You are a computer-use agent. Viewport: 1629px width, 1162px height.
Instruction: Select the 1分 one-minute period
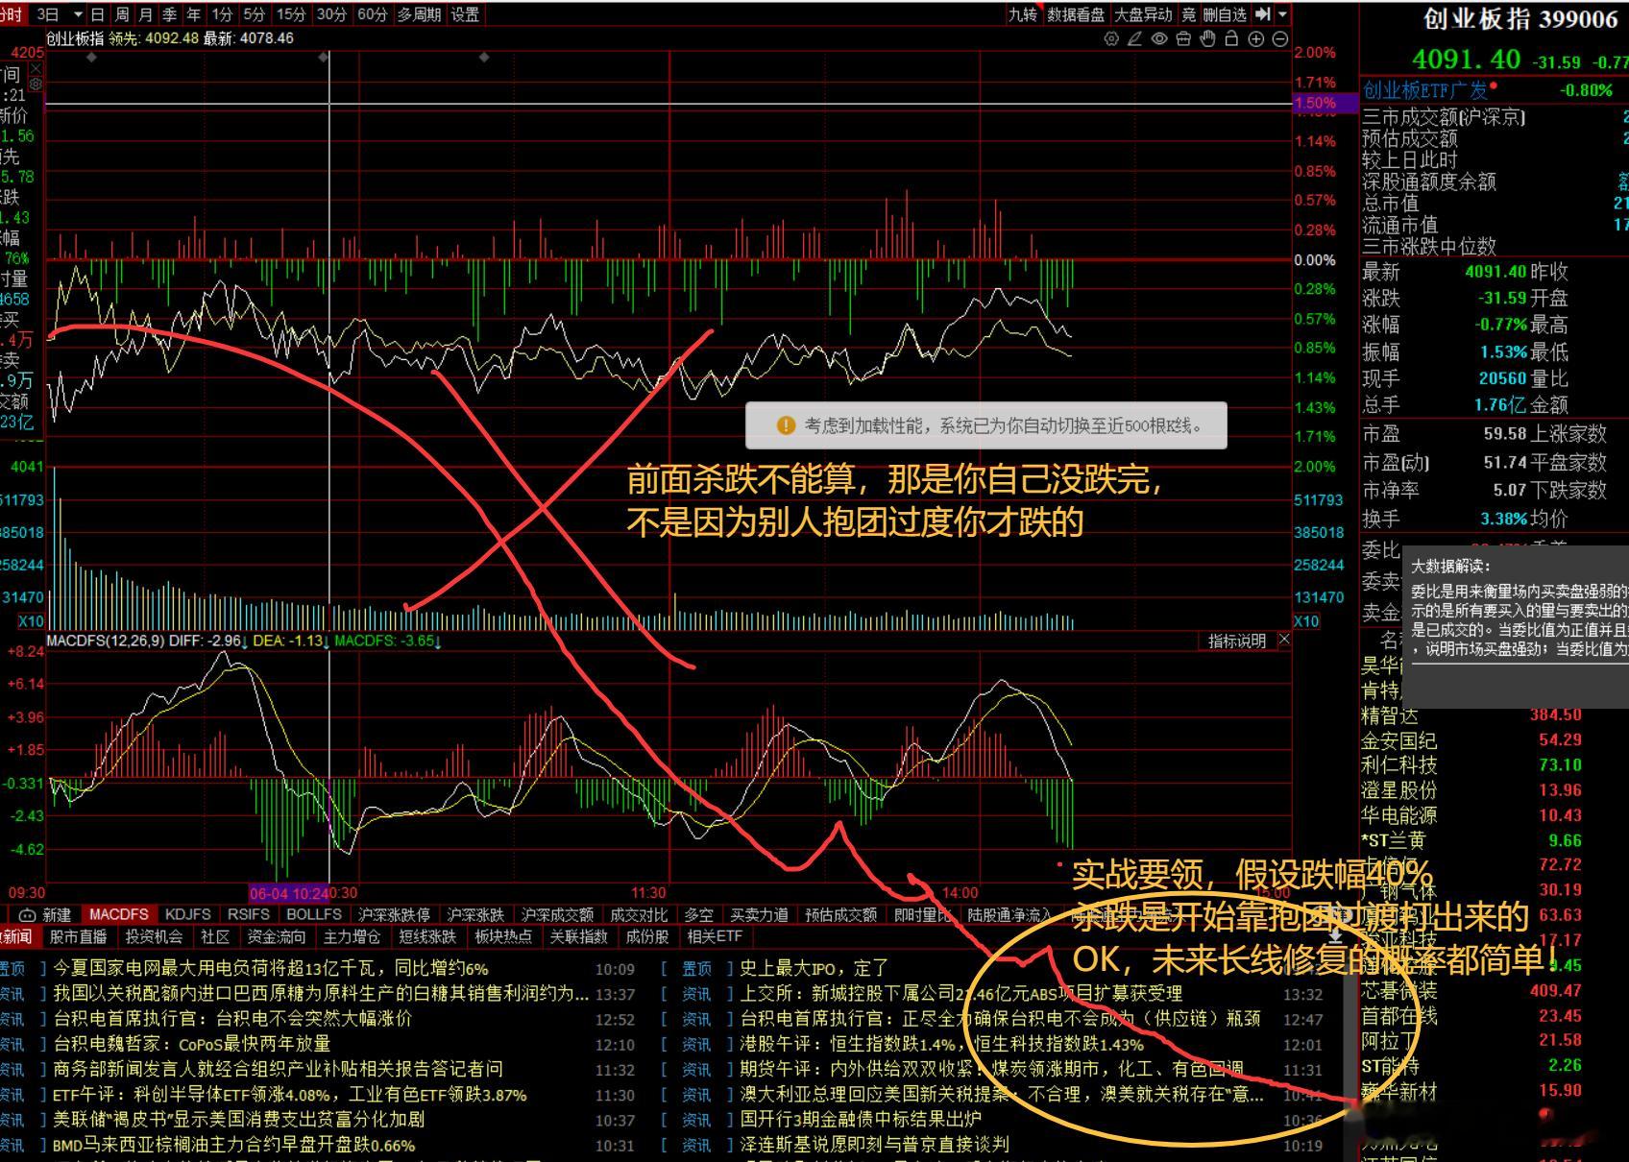(222, 14)
